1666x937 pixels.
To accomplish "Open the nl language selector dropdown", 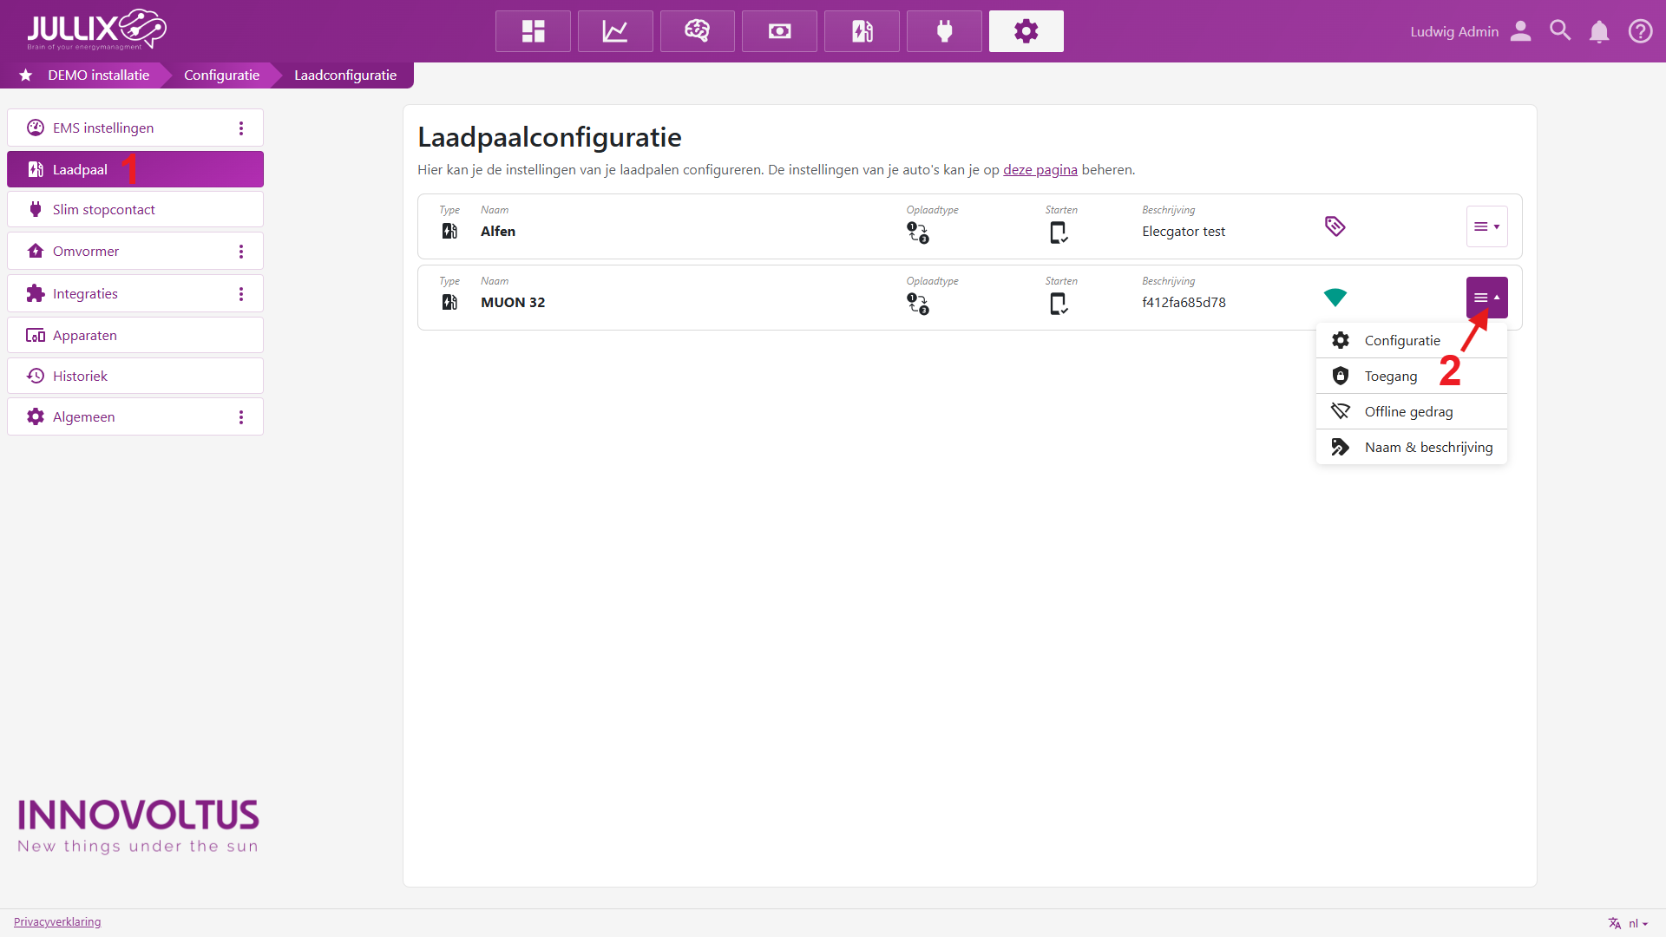I will (x=1628, y=923).
